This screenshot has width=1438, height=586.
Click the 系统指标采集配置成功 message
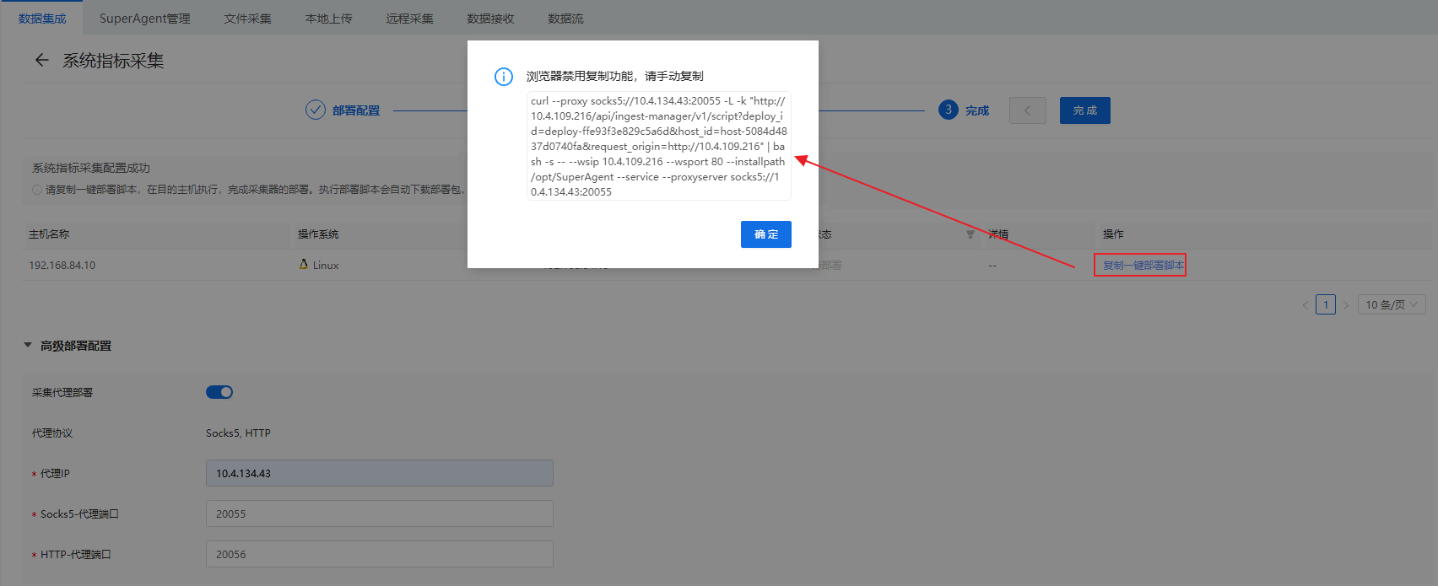tap(91, 168)
